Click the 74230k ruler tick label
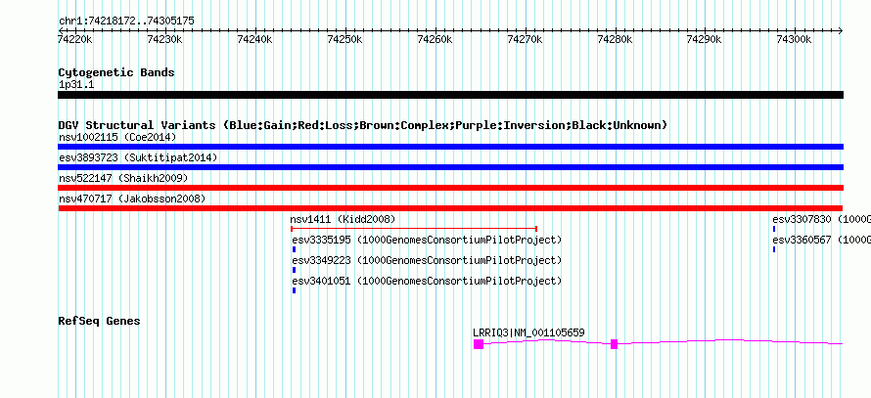The width and height of the screenshot is (871, 398). (x=165, y=39)
